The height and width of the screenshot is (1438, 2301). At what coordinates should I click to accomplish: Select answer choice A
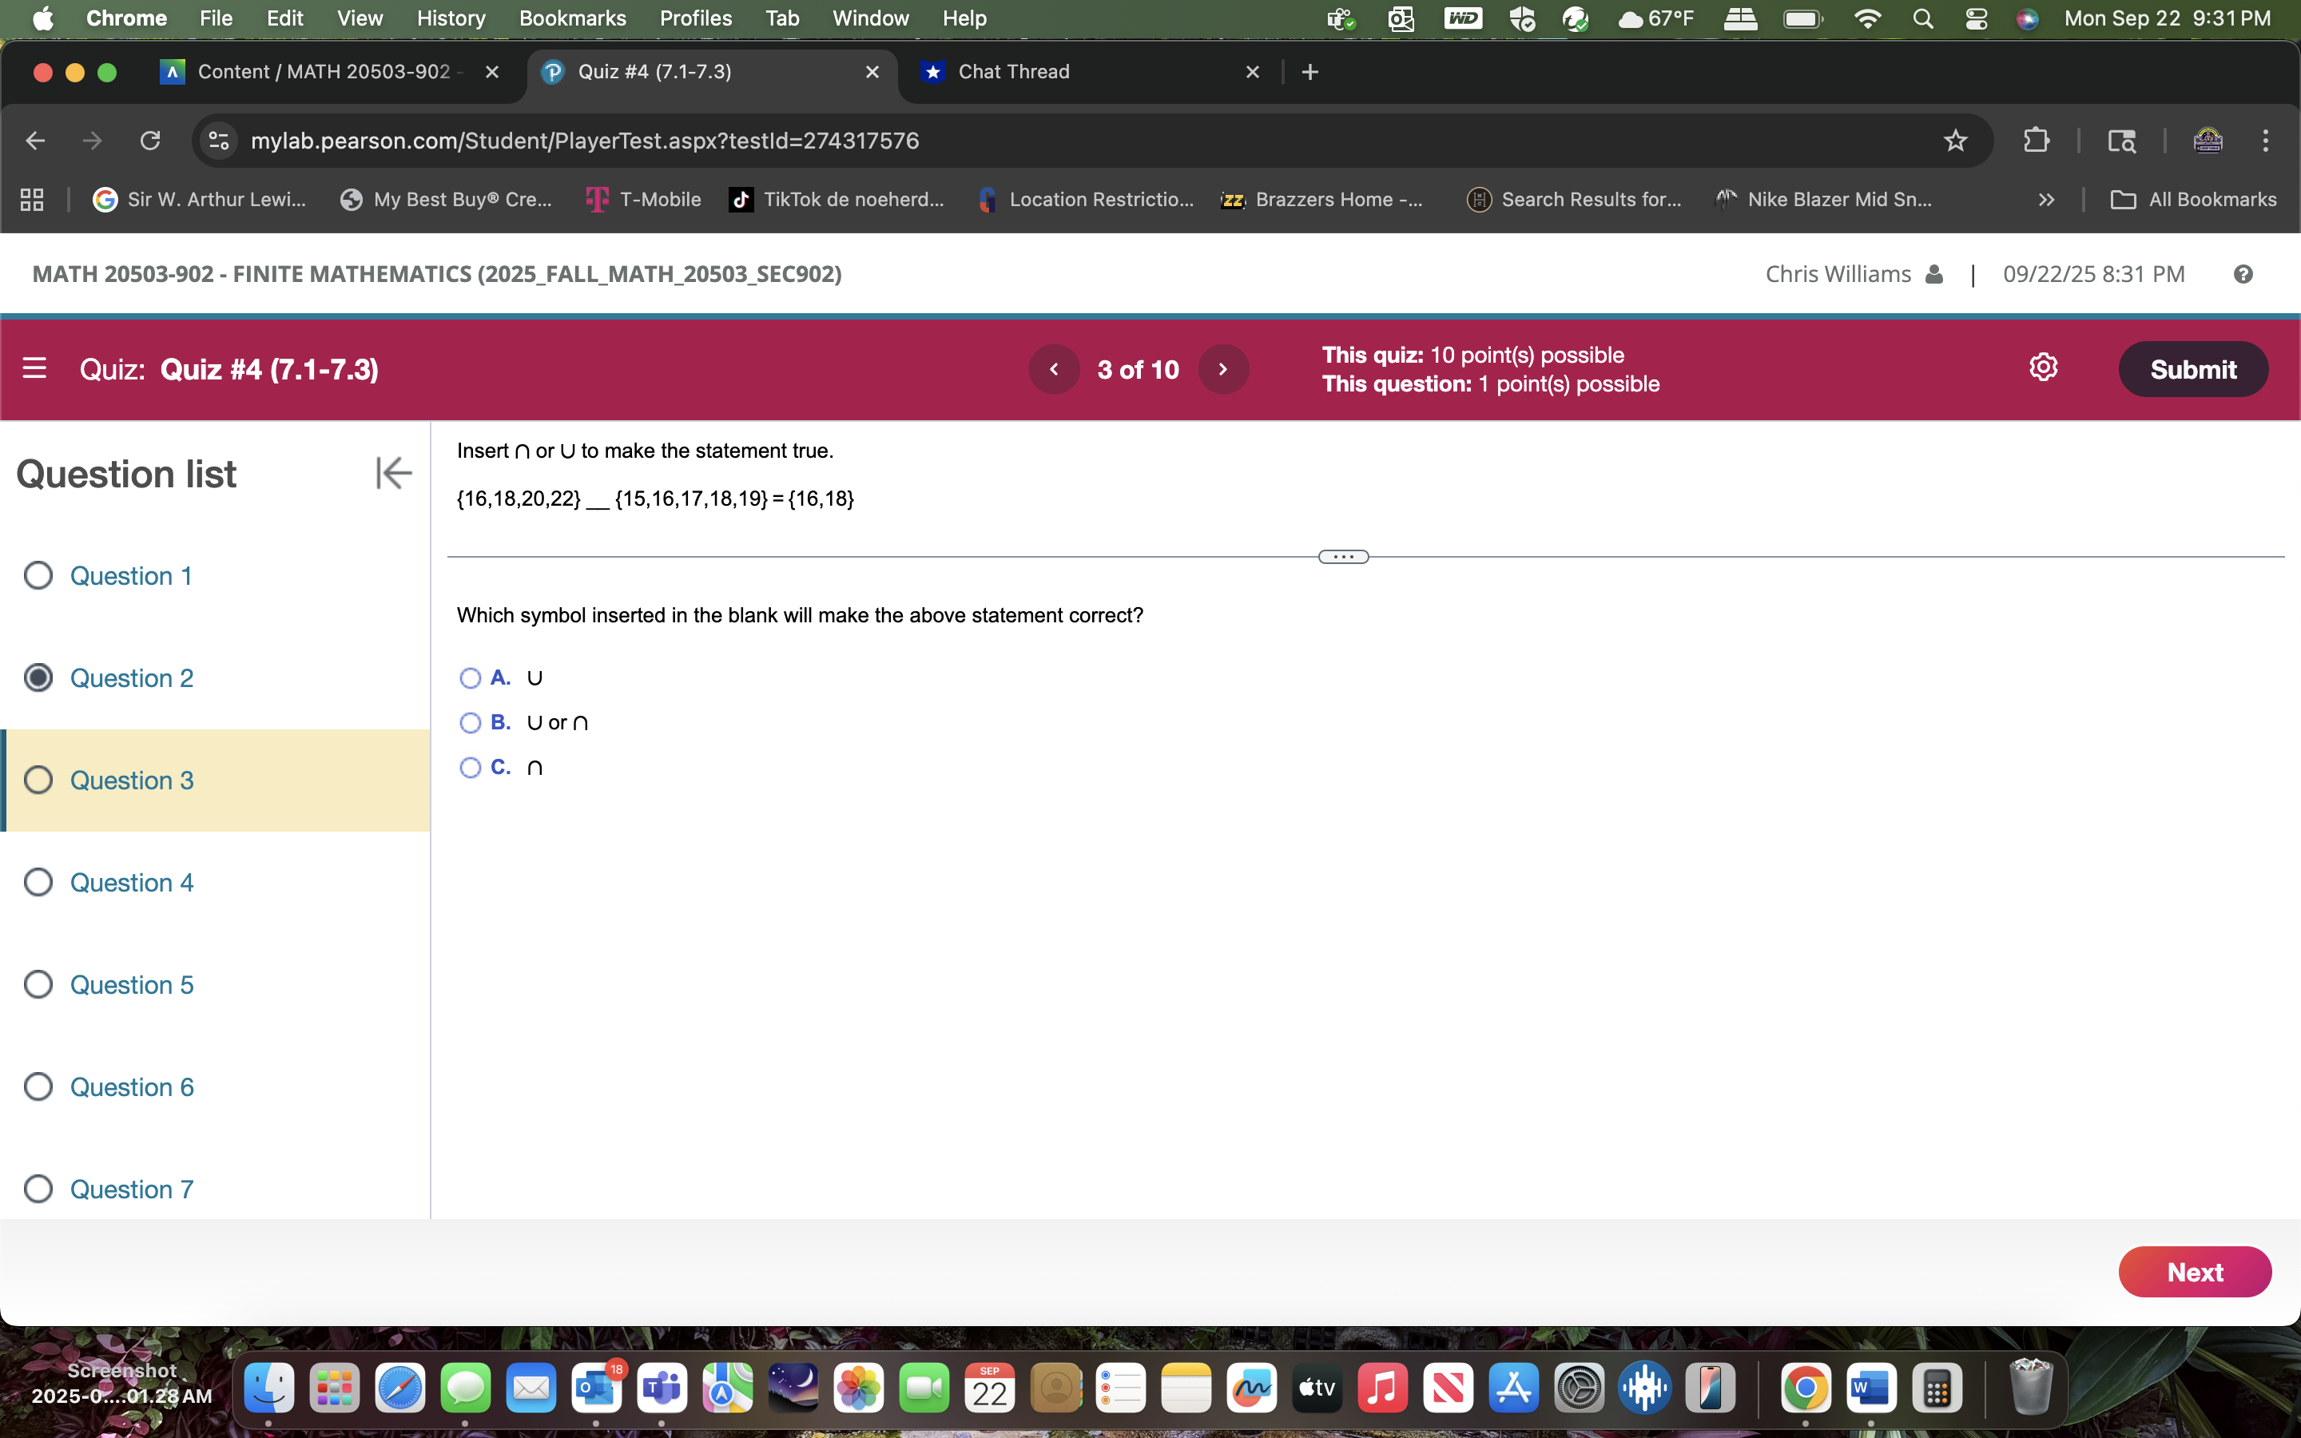(471, 677)
